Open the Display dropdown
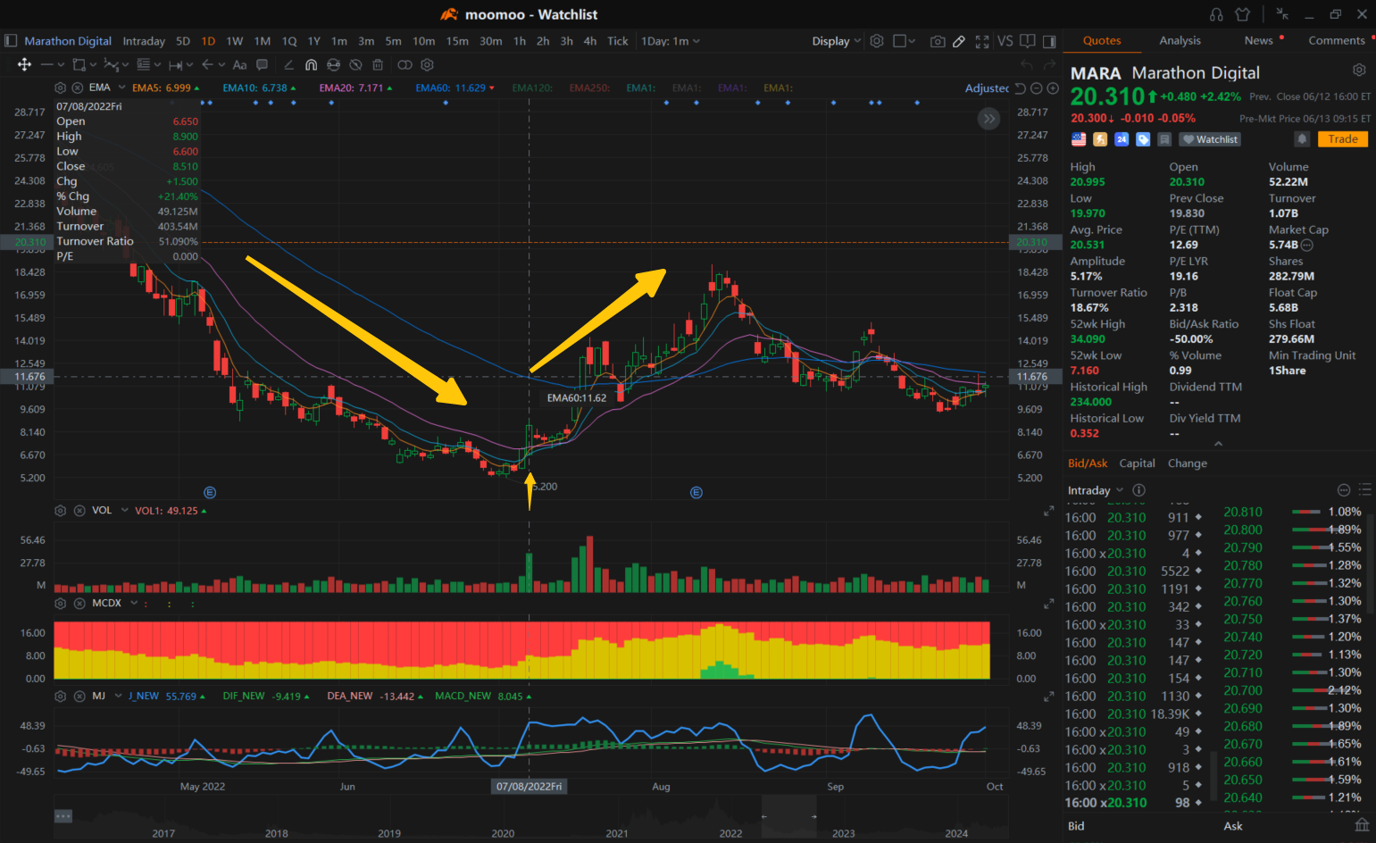The width and height of the screenshot is (1376, 843). pyautogui.click(x=836, y=41)
